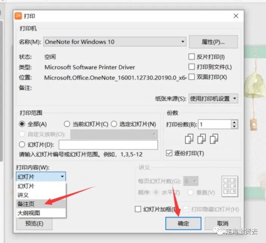Image resolution: width=266 pixels, height=243 pixels.
Task: Select the 全部(A) radio button
Action: (22, 124)
